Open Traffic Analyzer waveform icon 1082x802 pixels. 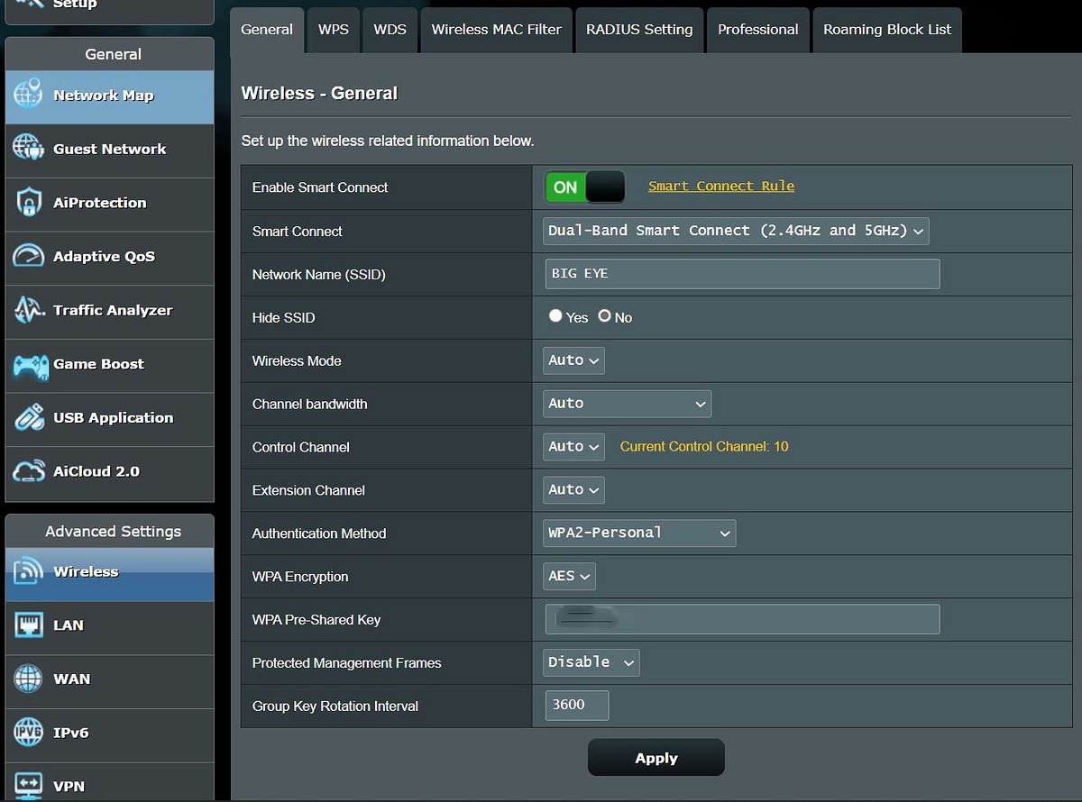click(29, 310)
